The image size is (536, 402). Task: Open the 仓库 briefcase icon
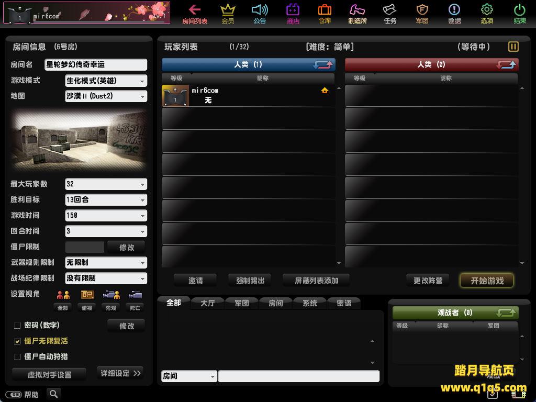click(x=325, y=10)
